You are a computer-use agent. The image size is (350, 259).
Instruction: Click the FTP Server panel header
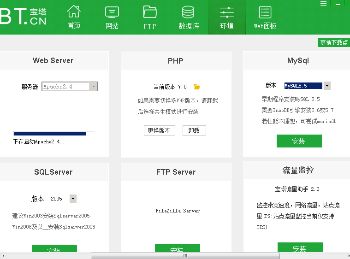(x=176, y=172)
